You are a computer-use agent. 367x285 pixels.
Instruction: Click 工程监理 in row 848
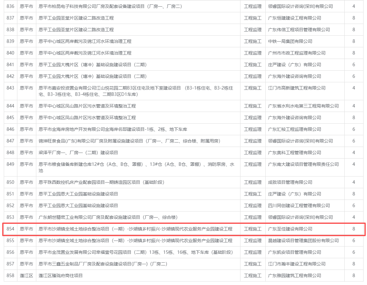pyautogui.click(x=253, y=153)
